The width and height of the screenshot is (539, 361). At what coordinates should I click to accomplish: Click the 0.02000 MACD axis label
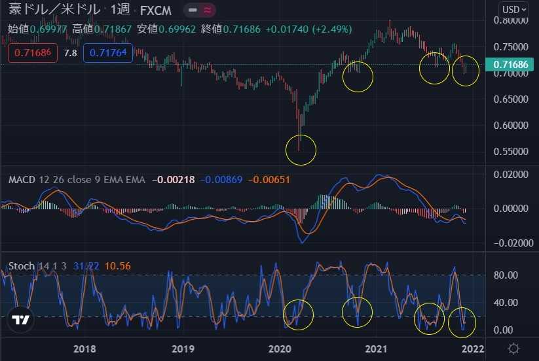[x=511, y=175]
